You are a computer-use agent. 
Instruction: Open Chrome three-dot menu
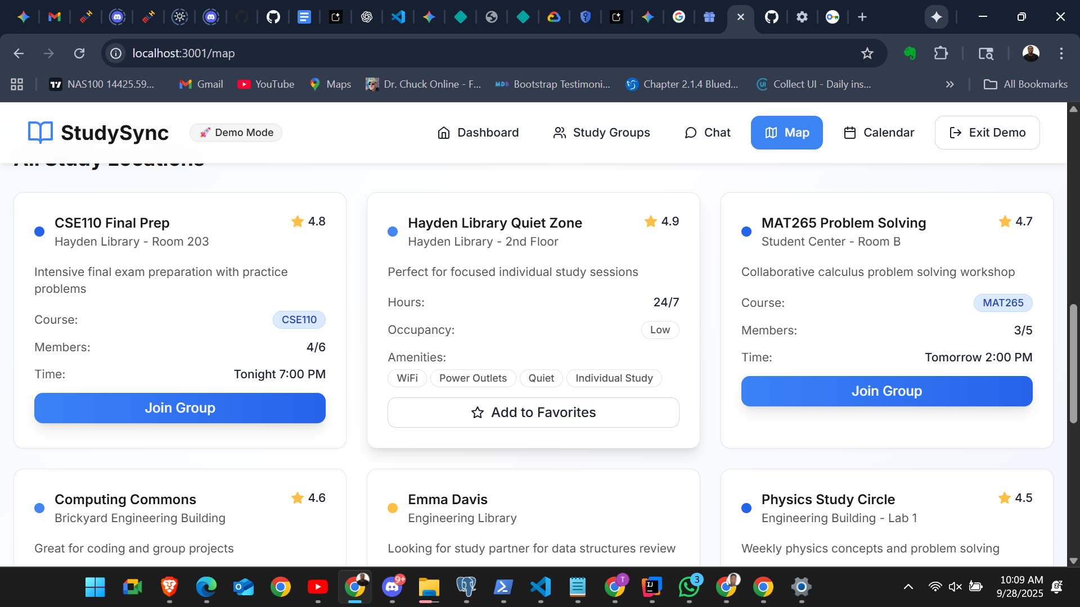point(1061,53)
